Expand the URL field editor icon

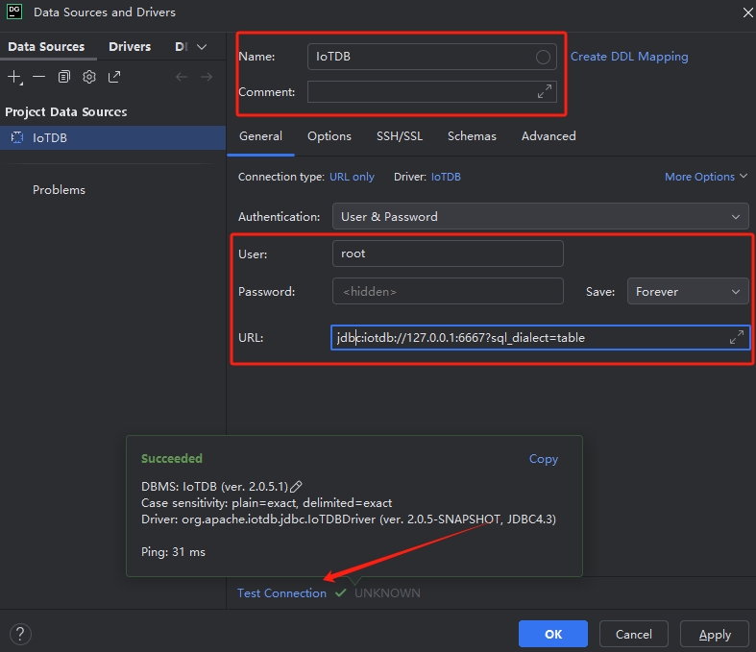click(737, 337)
